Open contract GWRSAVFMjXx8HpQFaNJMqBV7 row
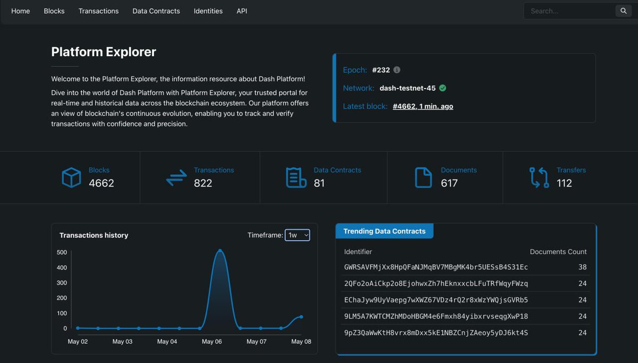 (465, 267)
